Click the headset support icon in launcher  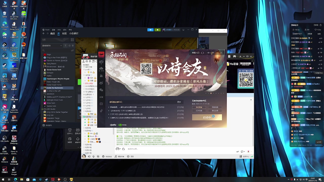203,53
